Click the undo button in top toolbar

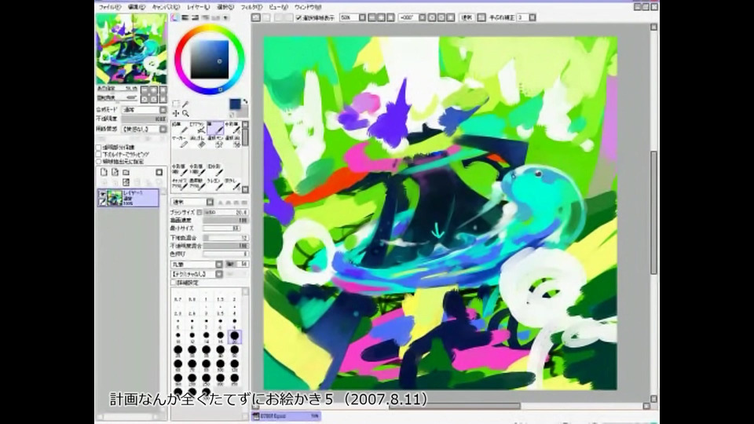[x=256, y=17]
